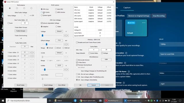Toggle the V-Max Stress checkbox

(77, 62)
